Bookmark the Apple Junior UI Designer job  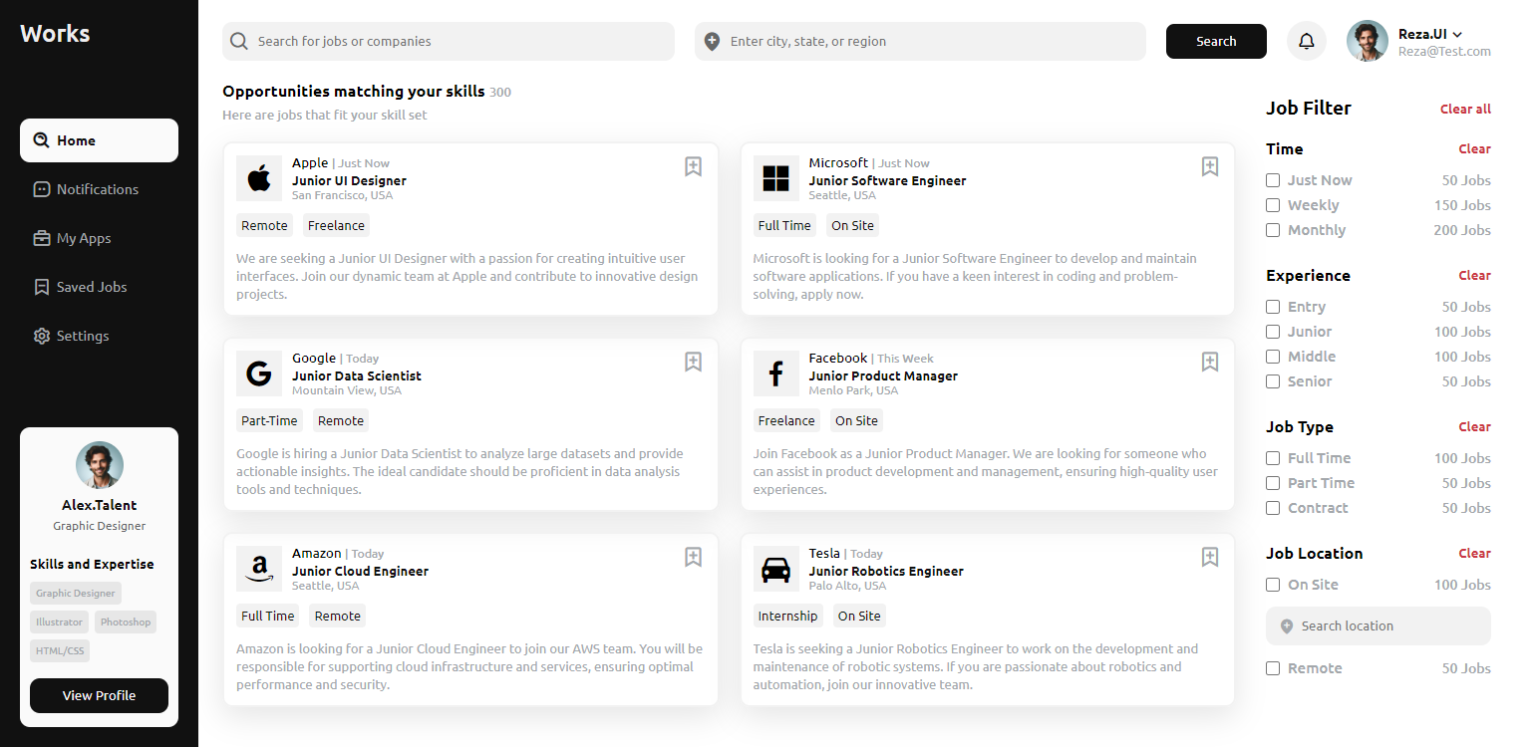coord(693,166)
